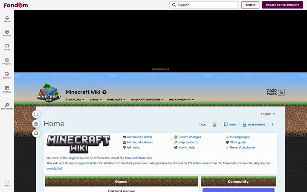Type in the Search field
This screenshot has height=192, width=307.
point(203,5)
